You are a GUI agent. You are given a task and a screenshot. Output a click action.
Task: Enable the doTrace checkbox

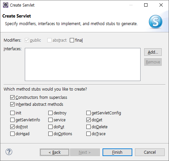coord(88,134)
